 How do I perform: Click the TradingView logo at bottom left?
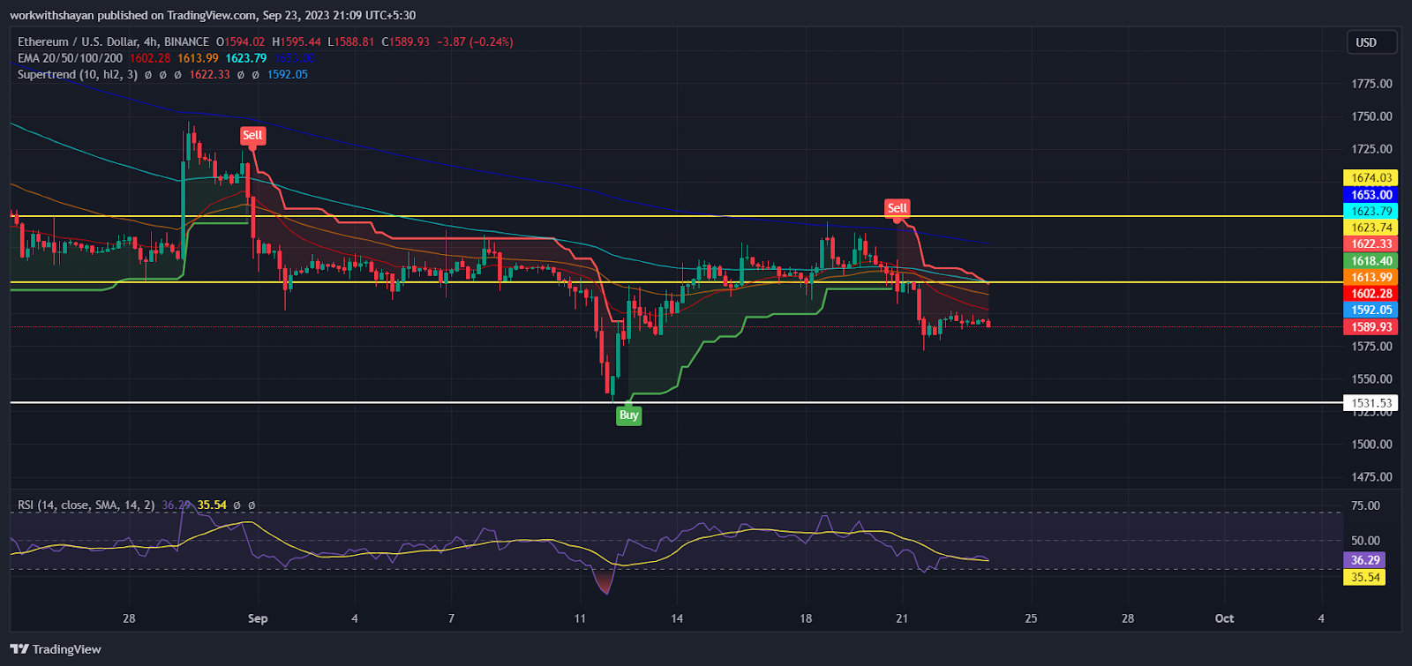(56, 649)
